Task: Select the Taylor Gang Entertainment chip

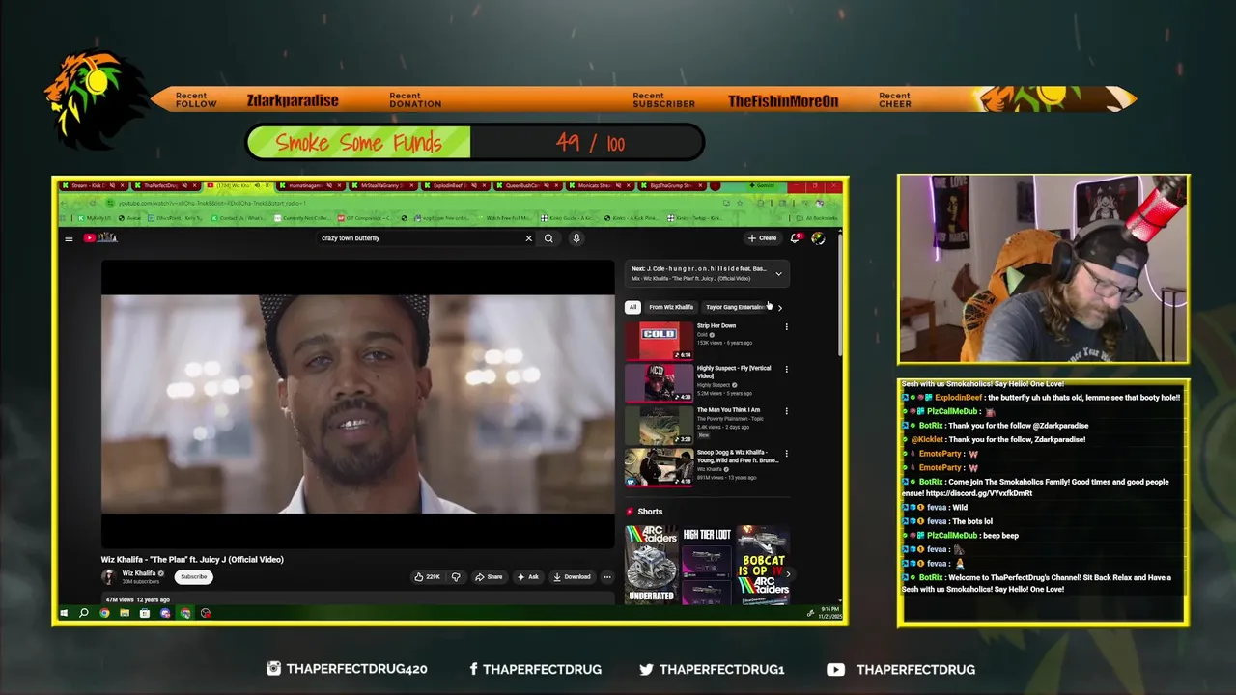Action: pyautogui.click(x=735, y=307)
